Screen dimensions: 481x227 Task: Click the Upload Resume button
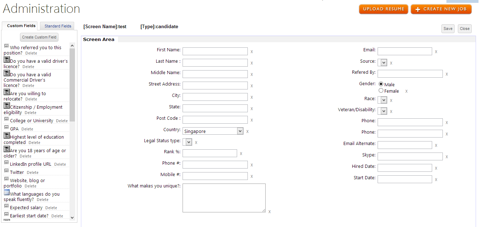point(384,9)
